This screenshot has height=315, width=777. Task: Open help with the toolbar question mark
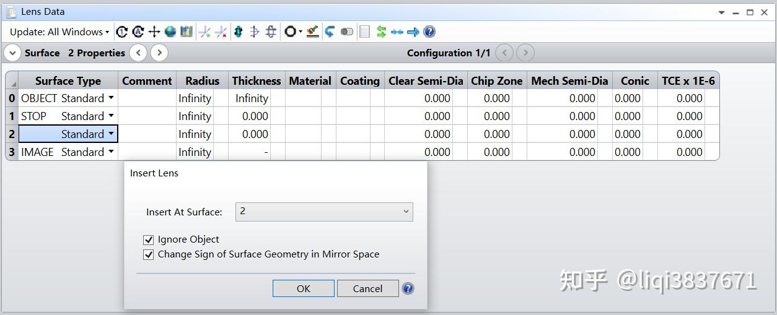(429, 32)
